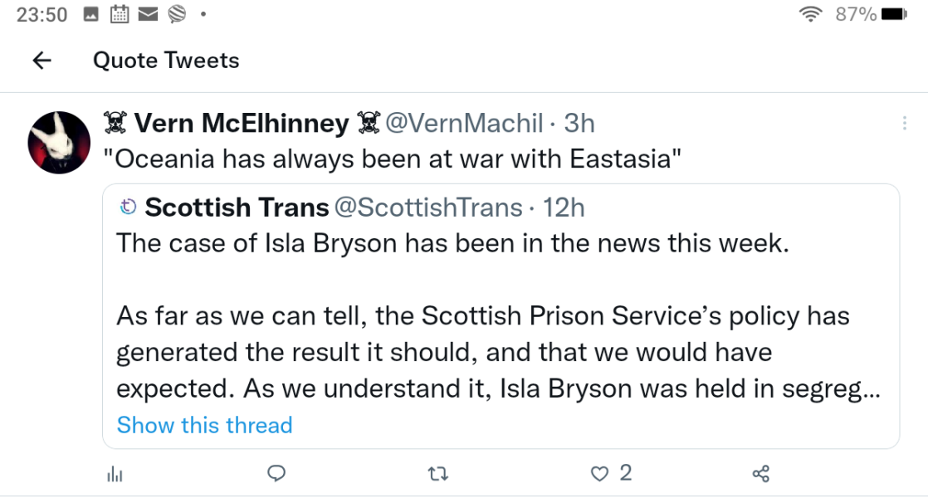Open Vern McElhinney's rabbit profile picture
This screenshot has width=928, height=498.
(60, 142)
